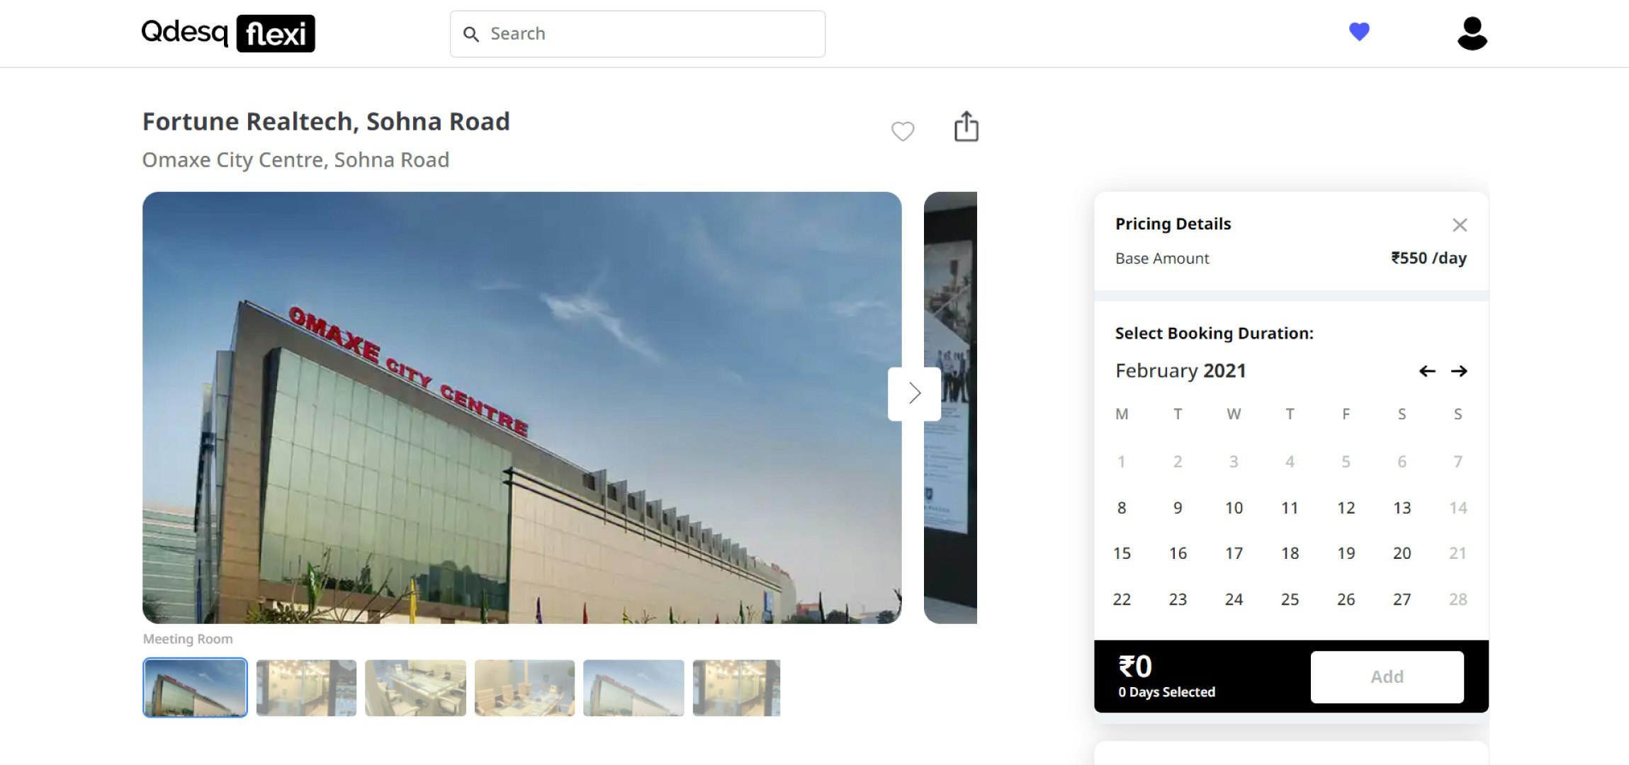Click the Qdesq flexi logo
Viewport: 1629px width, 765px height.
(228, 33)
